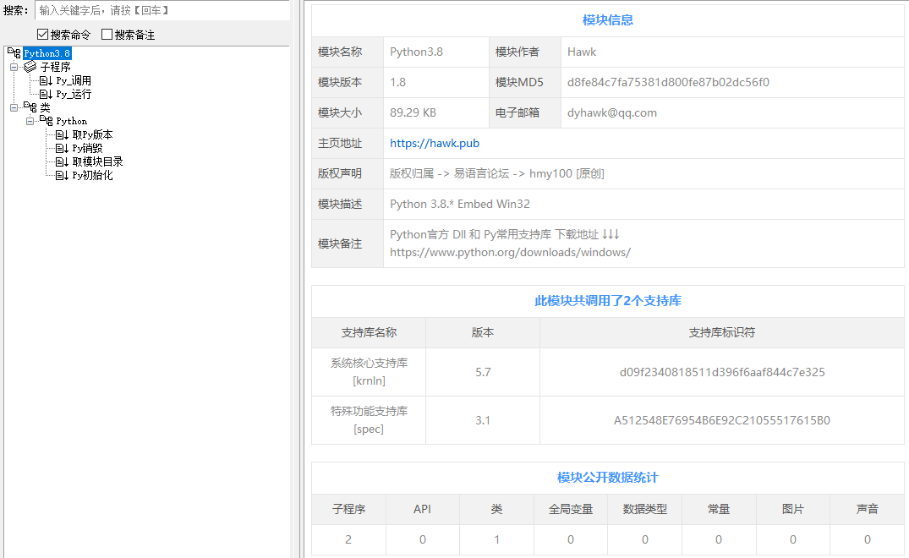The width and height of the screenshot is (909, 558).
Task: Click the spec identifier A512548E76954B6E92C21055517615B0
Action: (x=722, y=420)
